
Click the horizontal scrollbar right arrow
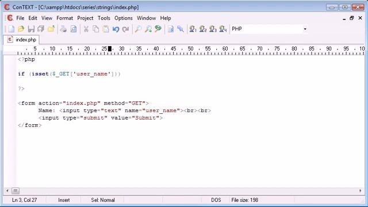[x=361, y=190]
